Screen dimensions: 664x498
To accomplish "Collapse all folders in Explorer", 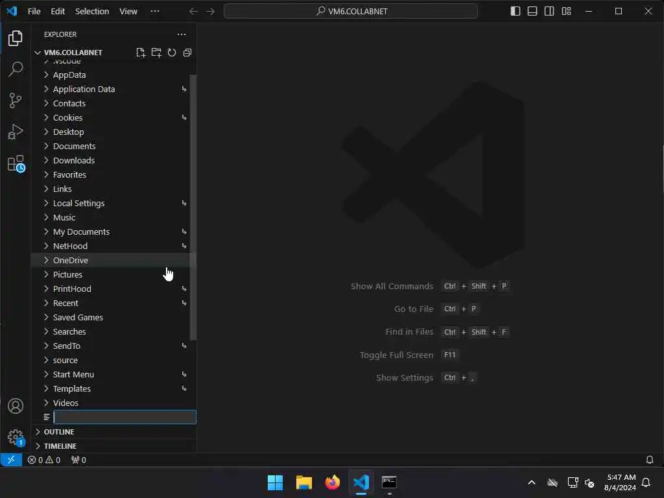I will (187, 53).
